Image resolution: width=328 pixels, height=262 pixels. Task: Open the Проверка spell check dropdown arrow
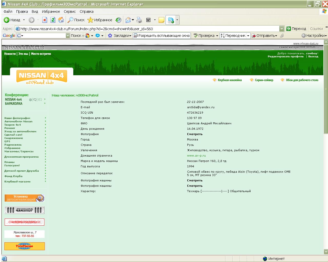pos(217,36)
